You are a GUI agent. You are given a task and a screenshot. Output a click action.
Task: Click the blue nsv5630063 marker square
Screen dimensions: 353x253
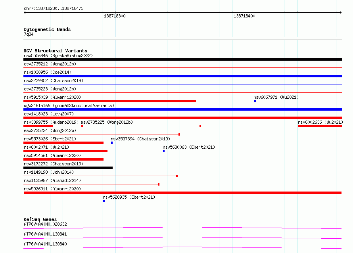[x=164, y=151]
